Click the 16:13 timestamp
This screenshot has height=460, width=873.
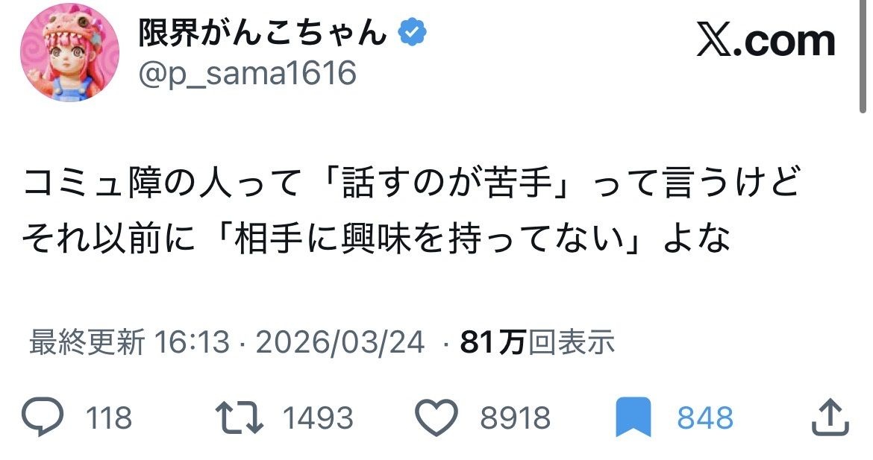[x=191, y=343]
